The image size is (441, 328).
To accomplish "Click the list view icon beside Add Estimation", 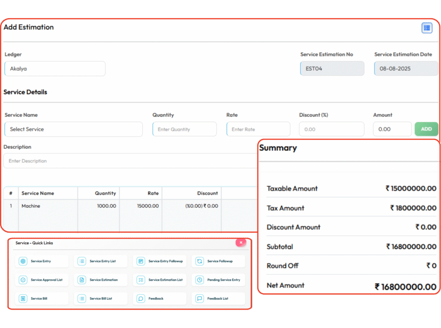I will [x=427, y=28].
